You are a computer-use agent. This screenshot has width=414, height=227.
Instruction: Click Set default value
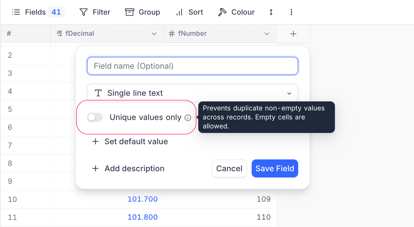pos(130,141)
